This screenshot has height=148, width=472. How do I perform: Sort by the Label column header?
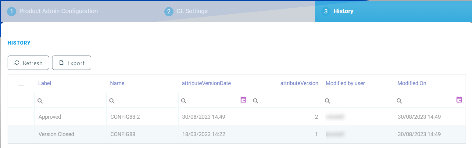(x=45, y=83)
